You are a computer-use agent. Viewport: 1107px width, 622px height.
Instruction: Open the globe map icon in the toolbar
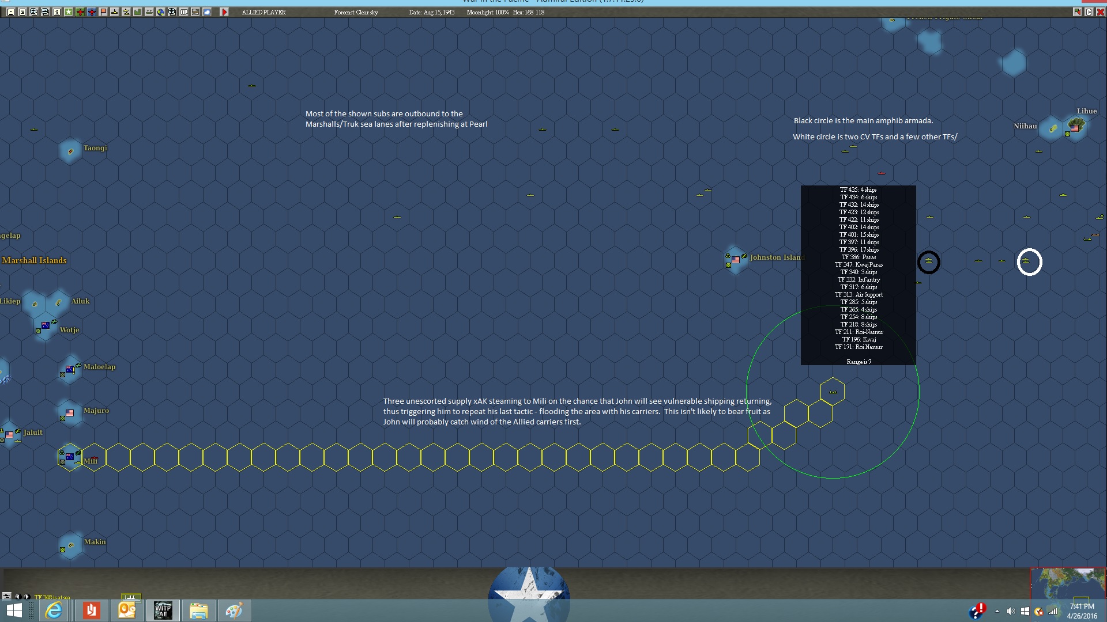point(161,12)
